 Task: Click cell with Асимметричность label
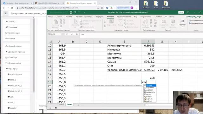[x=124, y=46]
